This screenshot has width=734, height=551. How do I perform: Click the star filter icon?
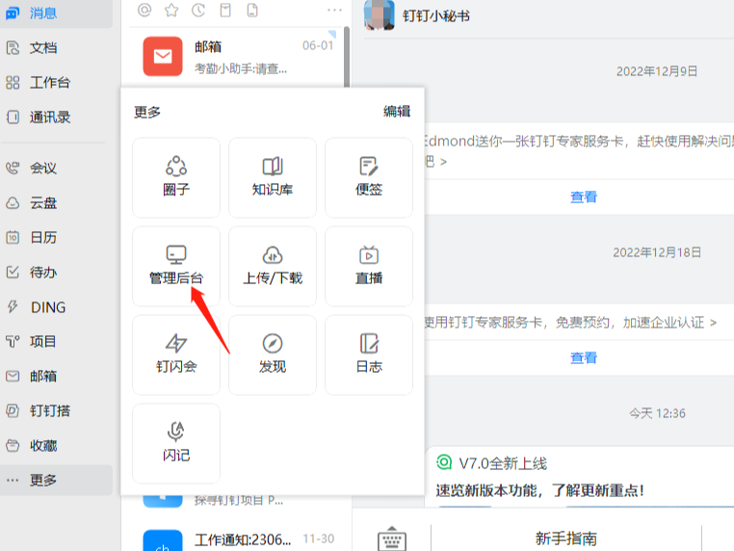pyautogui.click(x=171, y=10)
